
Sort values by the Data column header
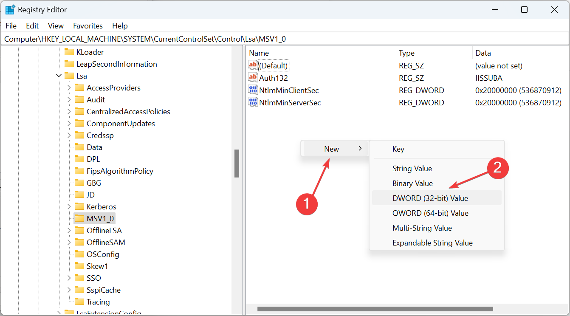[521, 53]
